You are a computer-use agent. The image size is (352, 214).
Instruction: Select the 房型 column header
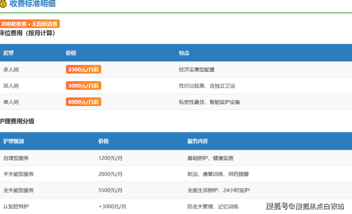pyautogui.click(x=9, y=53)
